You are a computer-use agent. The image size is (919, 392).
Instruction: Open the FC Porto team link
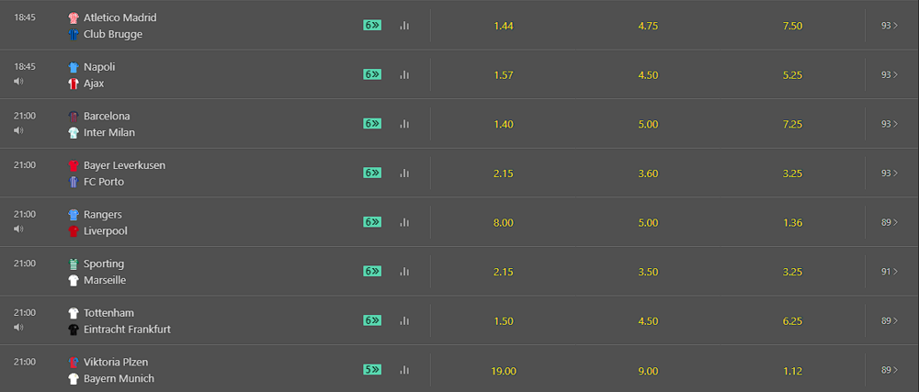click(x=104, y=182)
